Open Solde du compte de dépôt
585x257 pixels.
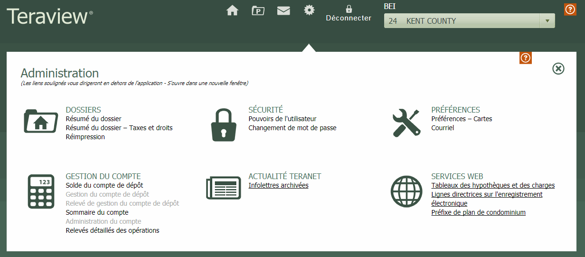coord(104,185)
